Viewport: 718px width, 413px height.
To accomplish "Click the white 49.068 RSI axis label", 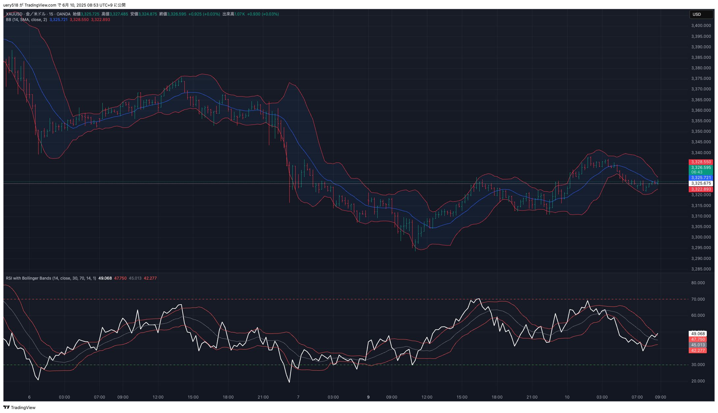I will [698, 334].
